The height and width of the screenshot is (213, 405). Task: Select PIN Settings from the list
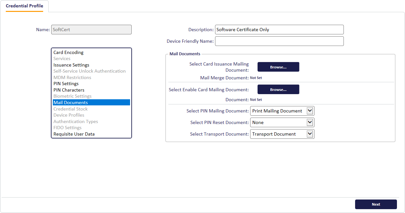(66, 84)
